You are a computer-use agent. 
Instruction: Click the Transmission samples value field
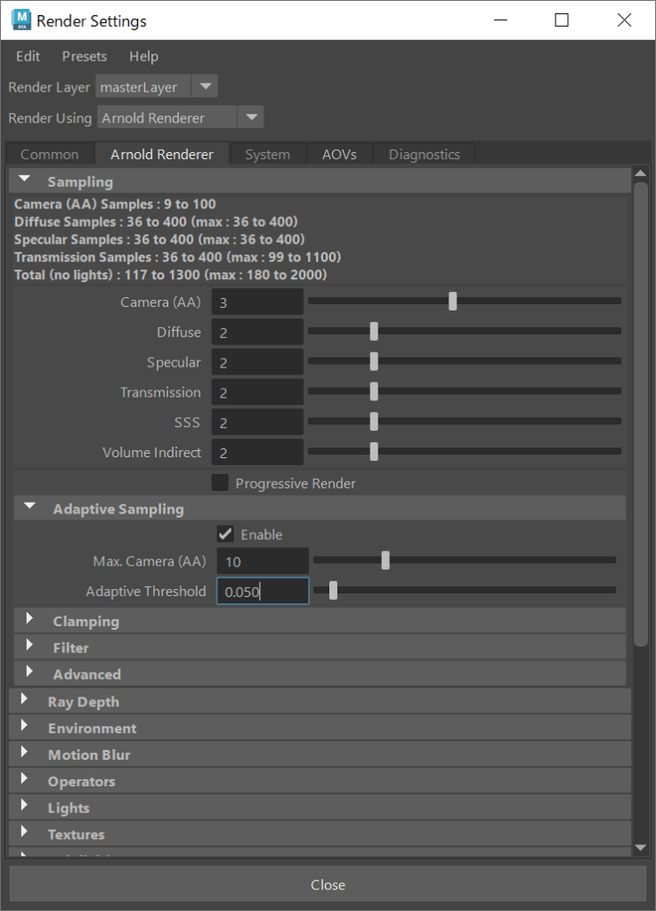[x=257, y=392]
